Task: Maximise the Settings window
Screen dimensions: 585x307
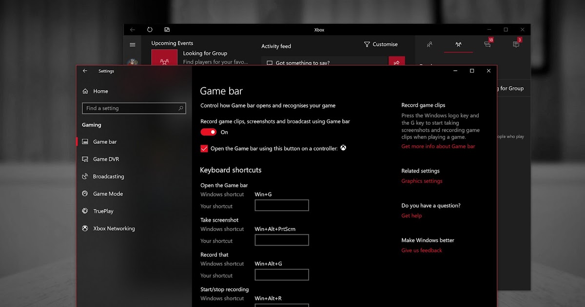Action: pos(472,71)
